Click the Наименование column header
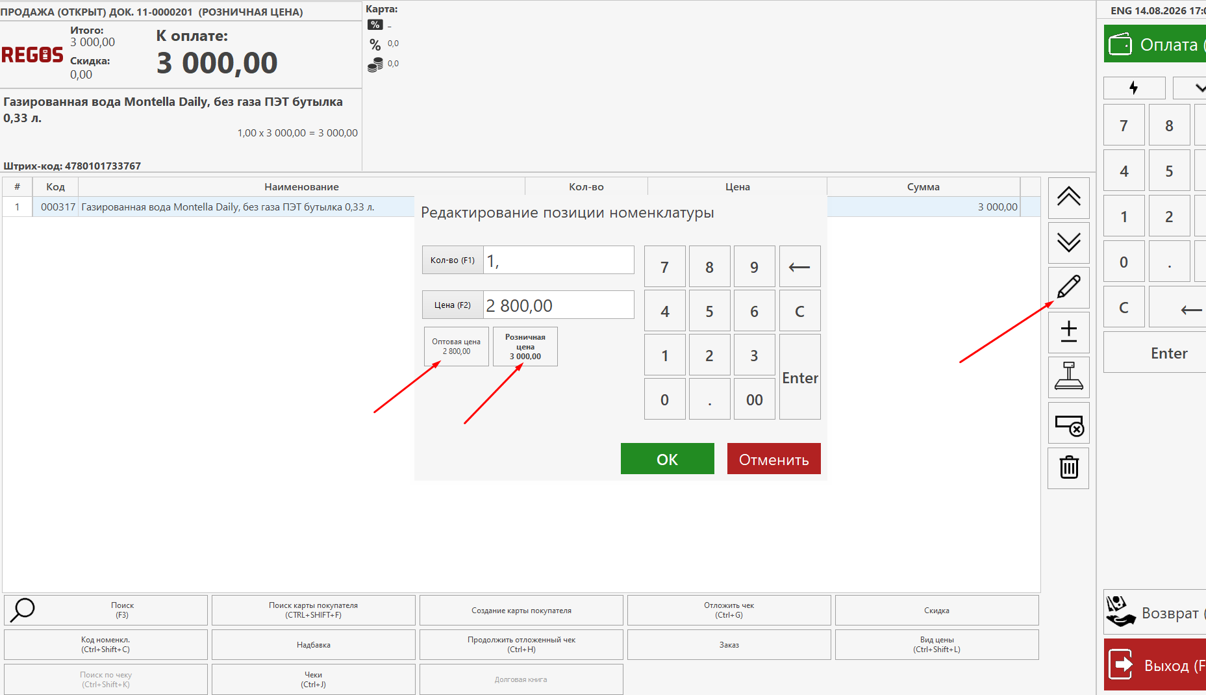The height and width of the screenshot is (695, 1206). 301,186
